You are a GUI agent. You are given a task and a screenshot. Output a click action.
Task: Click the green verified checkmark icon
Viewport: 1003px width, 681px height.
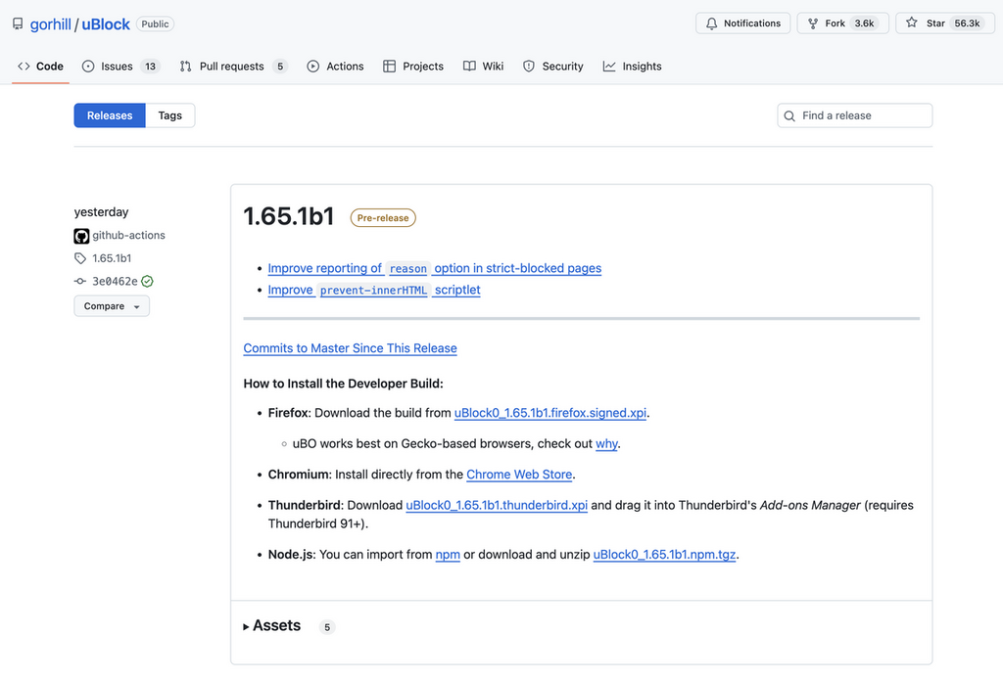tap(147, 281)
